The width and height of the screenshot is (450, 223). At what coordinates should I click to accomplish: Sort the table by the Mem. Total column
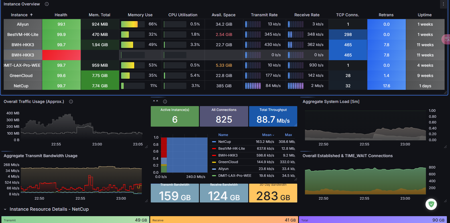(99, 15)
